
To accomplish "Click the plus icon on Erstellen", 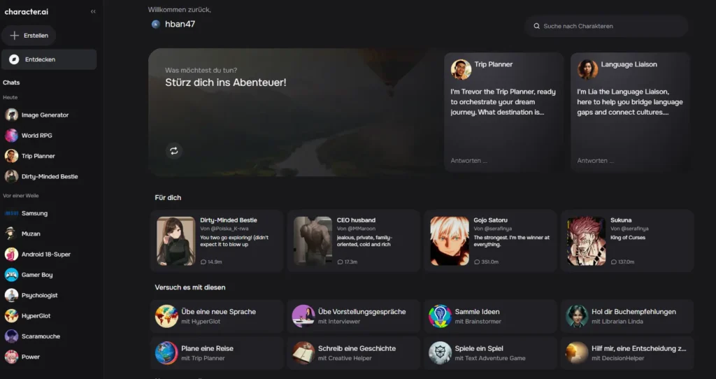I will (x=15, y=36).
